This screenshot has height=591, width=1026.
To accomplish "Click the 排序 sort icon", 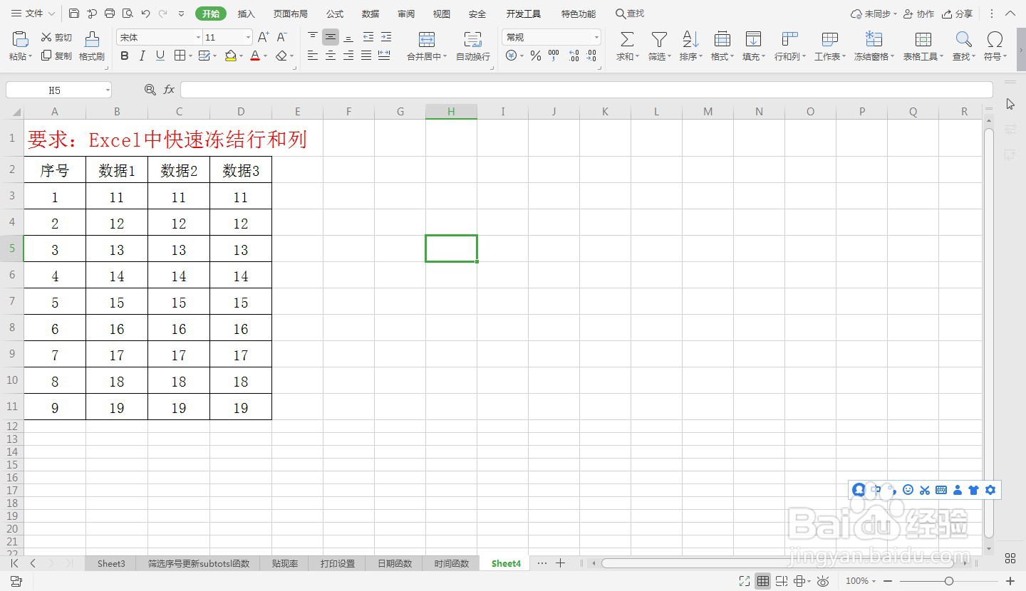I will tap(690, 39).
